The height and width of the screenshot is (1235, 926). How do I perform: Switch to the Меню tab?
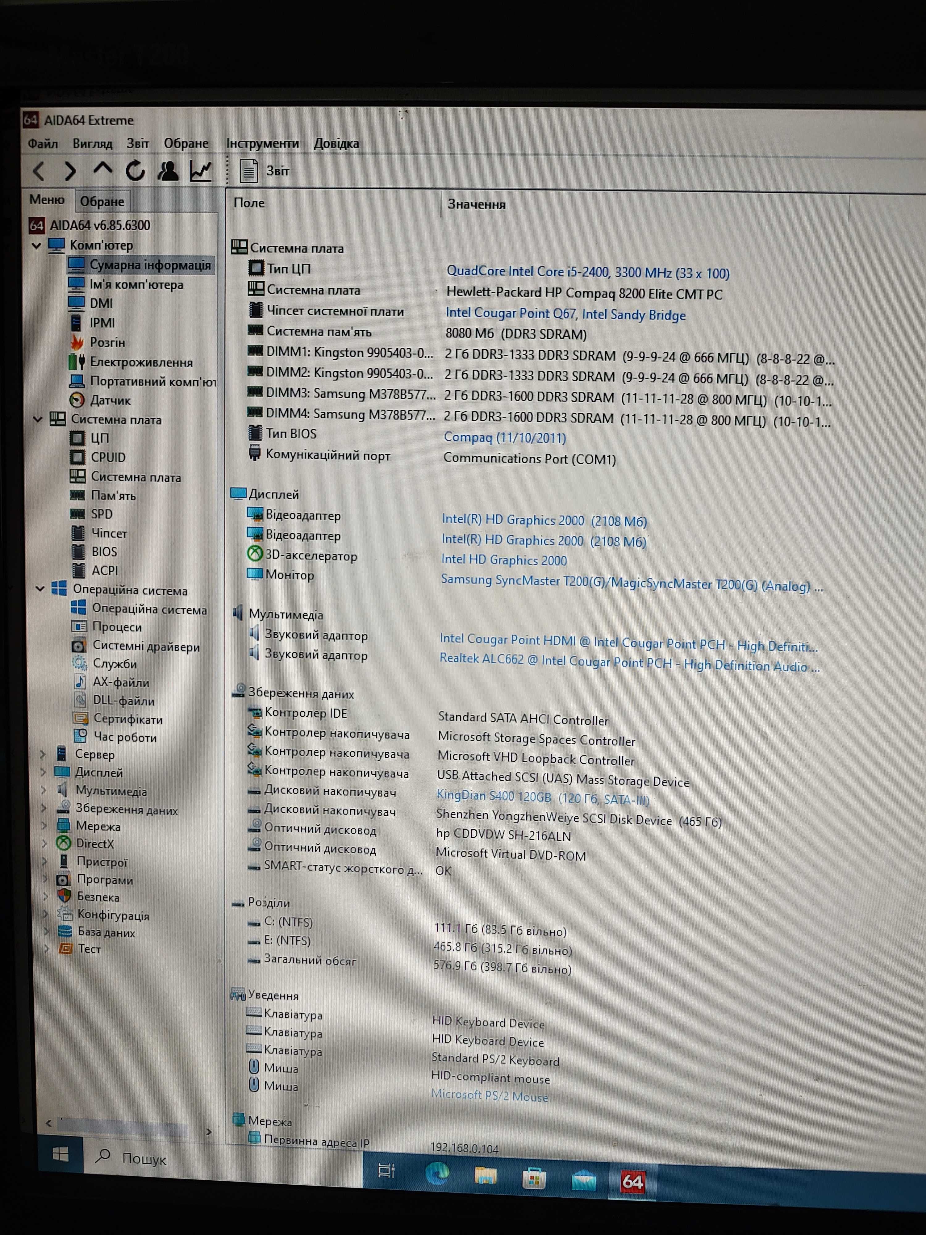coord(47,200)
